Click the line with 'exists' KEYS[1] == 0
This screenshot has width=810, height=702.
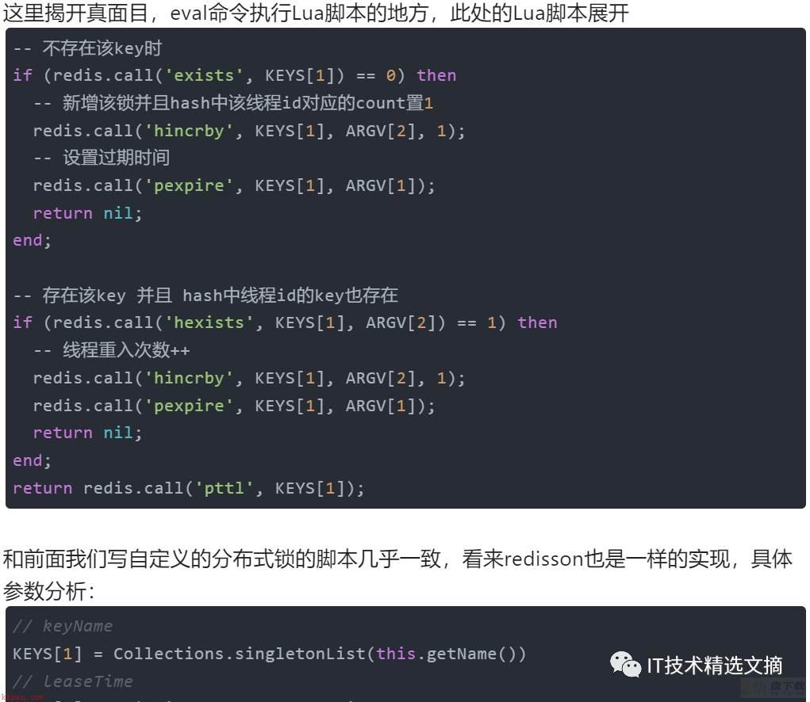coord(235,75)
